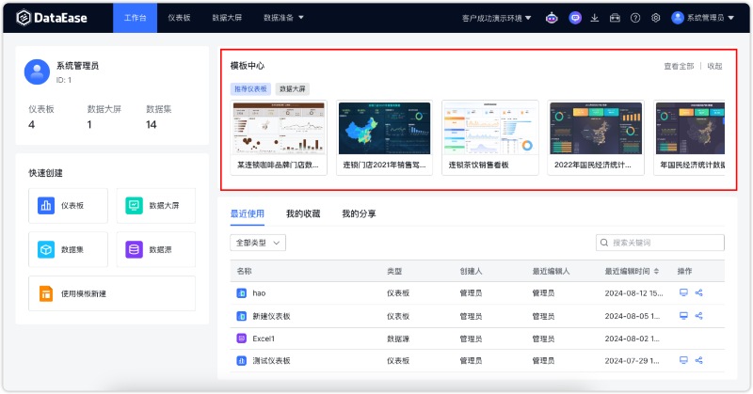Open the 连锁门店2021年销售 template thumbnail

(x=384, y=128)
